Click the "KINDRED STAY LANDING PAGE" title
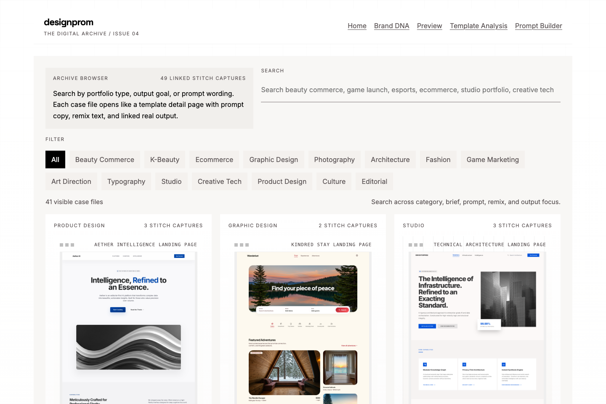The height and width of the screenshot is (404, 606). point(331,245)
